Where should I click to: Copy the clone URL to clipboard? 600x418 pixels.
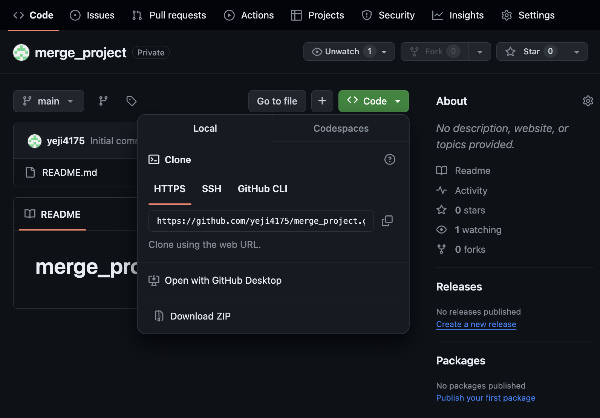click(x=387, y=221)
